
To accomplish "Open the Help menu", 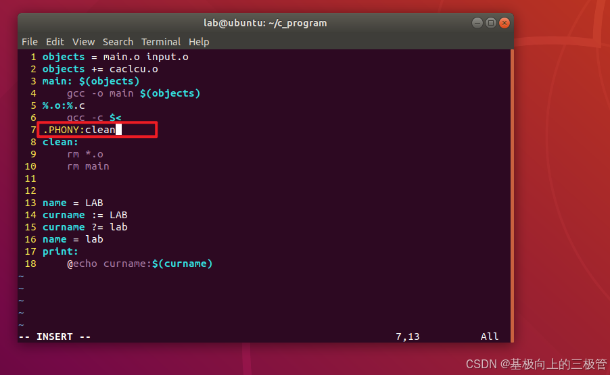I will pyautogui.click(x=199, y=42).
